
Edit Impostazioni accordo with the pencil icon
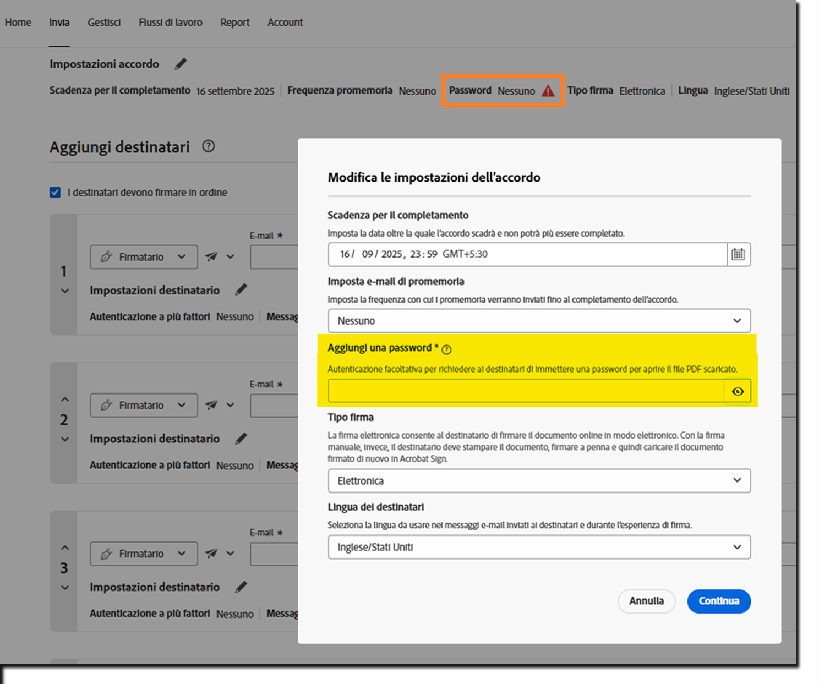point(181,64)
